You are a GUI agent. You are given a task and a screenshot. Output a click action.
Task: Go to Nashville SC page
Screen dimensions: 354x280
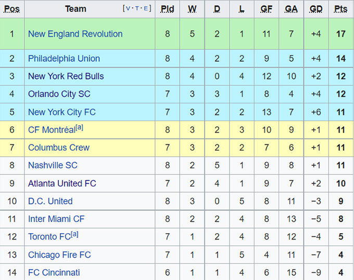tap(53, 165)
